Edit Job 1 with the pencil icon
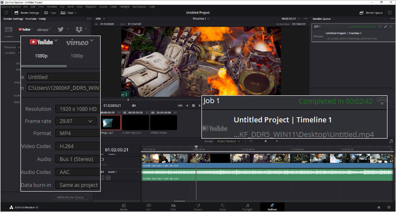Image resolution: width=396 pixels, height=212 pixels. (x=386, y=26)
